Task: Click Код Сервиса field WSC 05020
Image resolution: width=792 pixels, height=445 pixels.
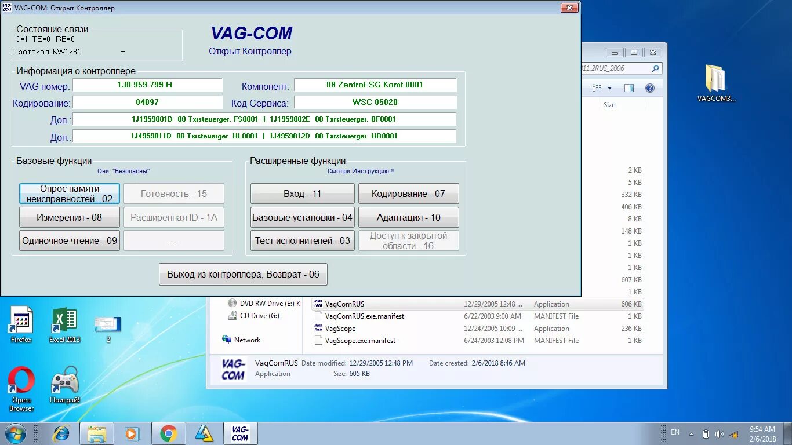Action: (x=375, y=103)
